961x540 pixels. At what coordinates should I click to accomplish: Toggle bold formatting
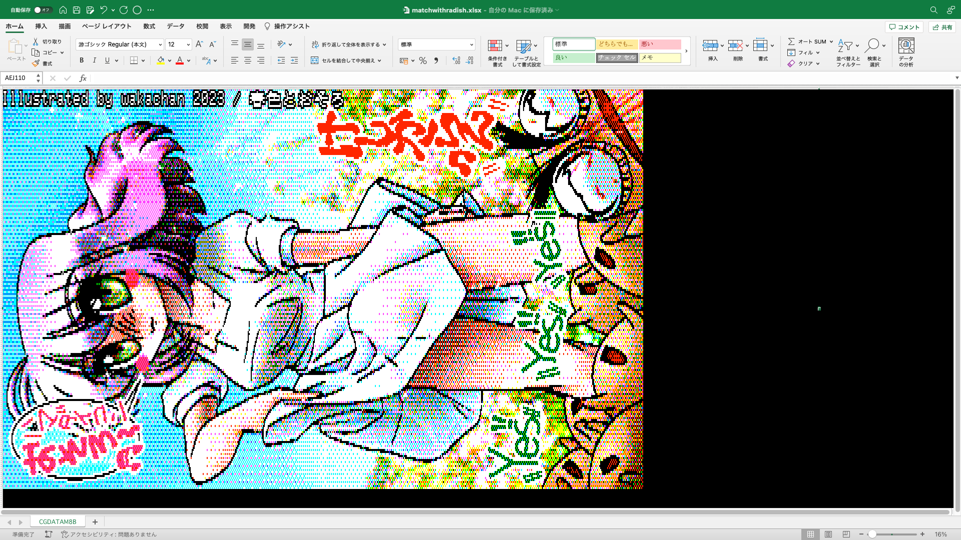[82, 60]
